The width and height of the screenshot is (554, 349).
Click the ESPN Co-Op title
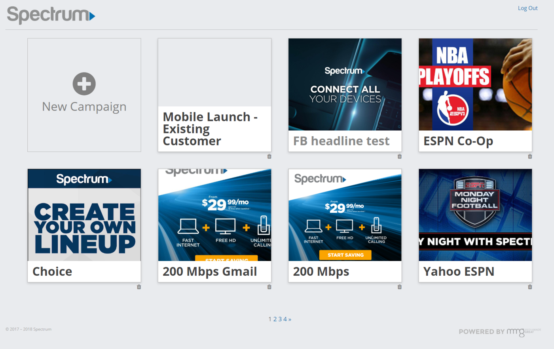[x=458, y=141]
